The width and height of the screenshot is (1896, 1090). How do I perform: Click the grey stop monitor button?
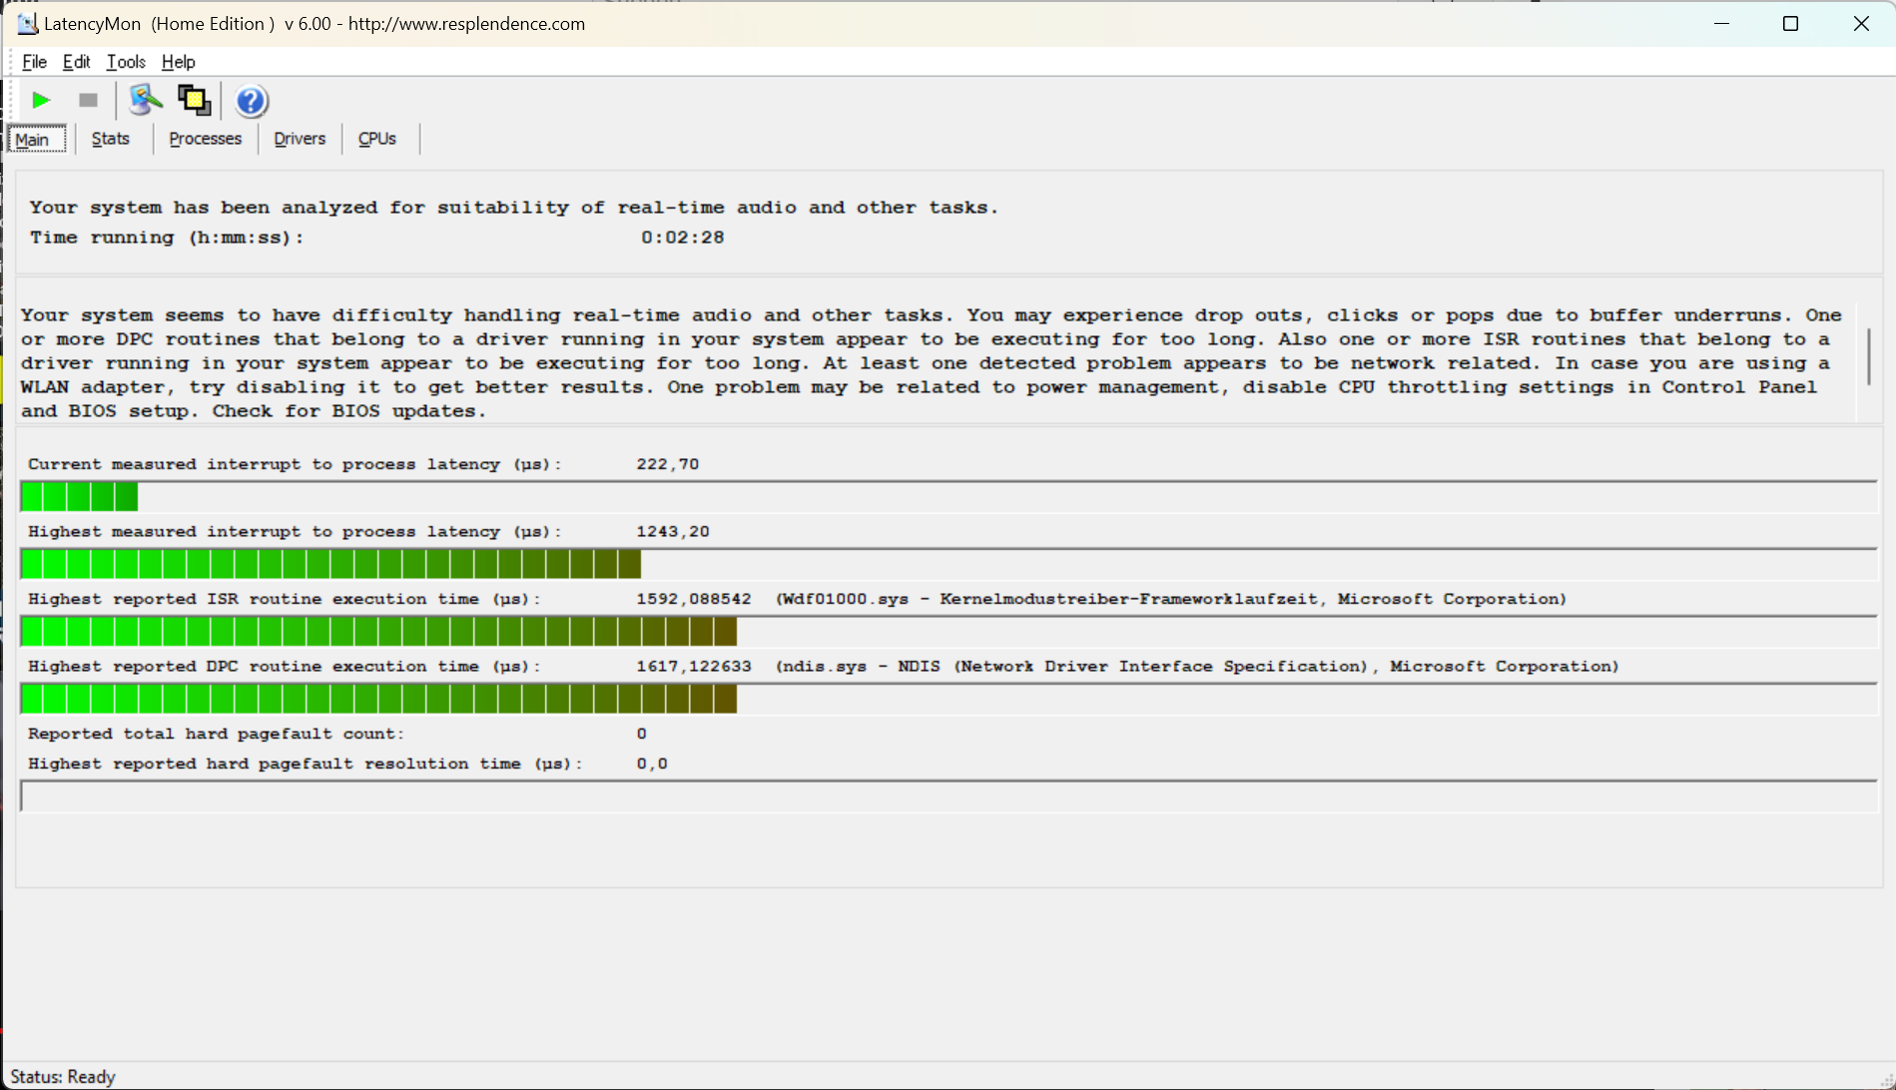click(x=88, y=100)
